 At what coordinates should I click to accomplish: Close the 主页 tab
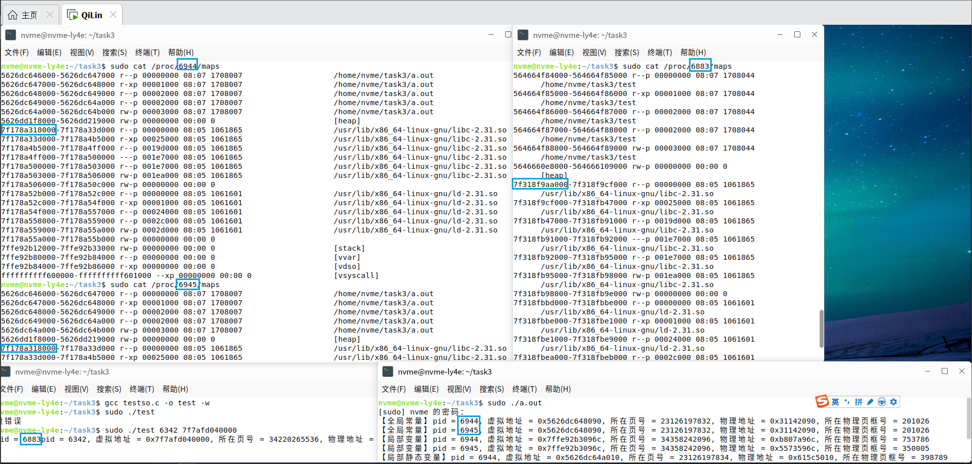(x=50, y=15)
